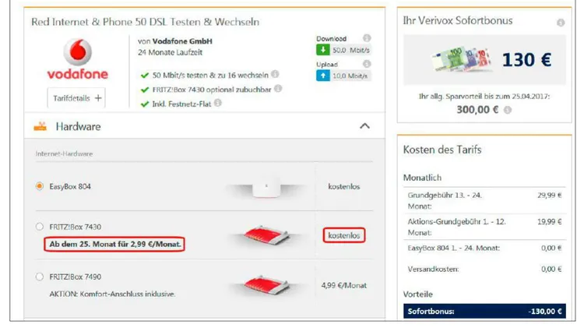The height and width of the screenshot is (328, 584).
Task: Click the info icon next to Download
Action: click(x=367, y=38)
